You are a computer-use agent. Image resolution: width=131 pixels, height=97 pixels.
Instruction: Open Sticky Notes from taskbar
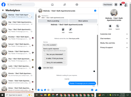pos(49,95)
